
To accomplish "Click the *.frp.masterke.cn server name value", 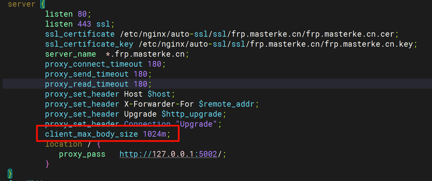I will point(145,54).
